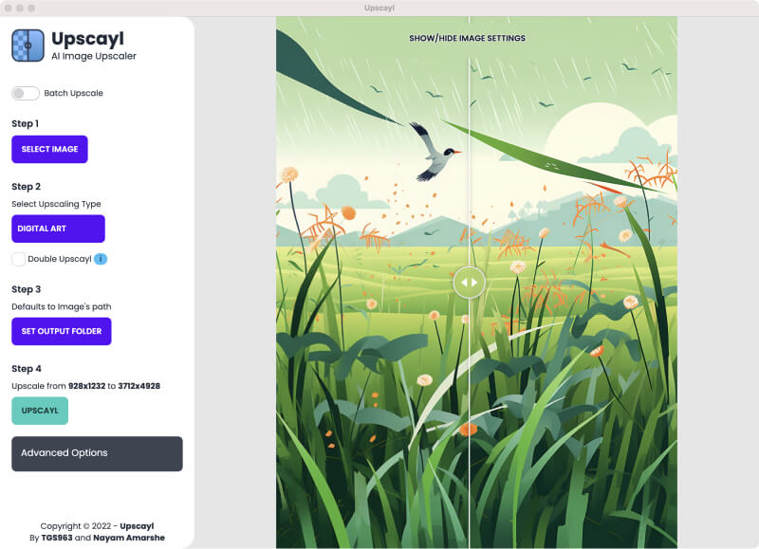The height and width of the screenshot is (549, 759).
Task: Toggle SHOW/HIDE IMAGE SETTINGS
Action: pyautogui.click(x=467, y=38)
